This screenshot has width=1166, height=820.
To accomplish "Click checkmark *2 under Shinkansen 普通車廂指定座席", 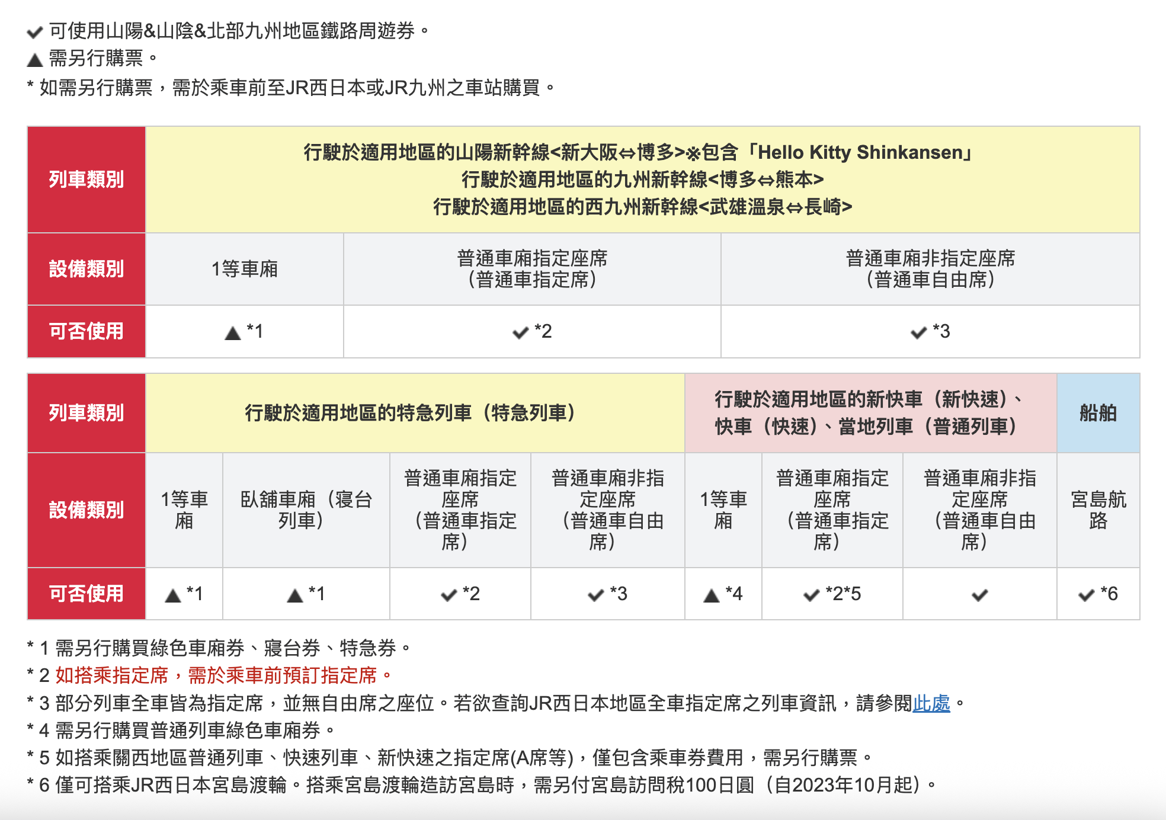I will 520,332.
